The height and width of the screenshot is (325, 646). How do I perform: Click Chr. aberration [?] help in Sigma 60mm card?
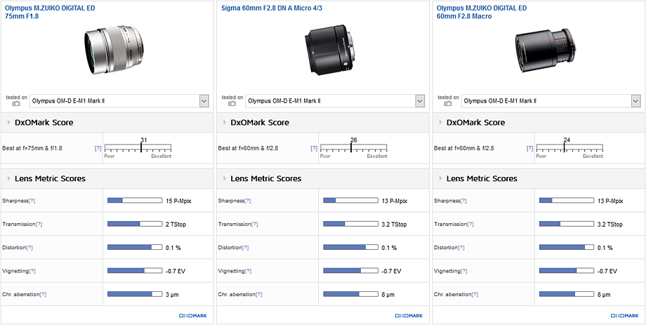click(x=258, y=295)
